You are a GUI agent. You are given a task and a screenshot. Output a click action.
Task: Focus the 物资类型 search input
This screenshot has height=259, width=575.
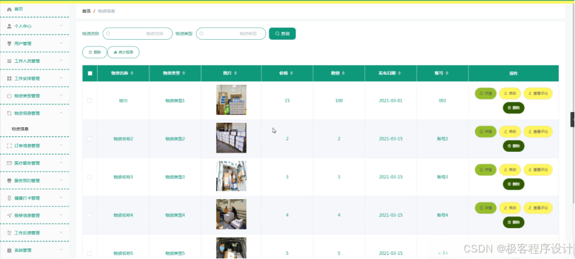point(231,34)
